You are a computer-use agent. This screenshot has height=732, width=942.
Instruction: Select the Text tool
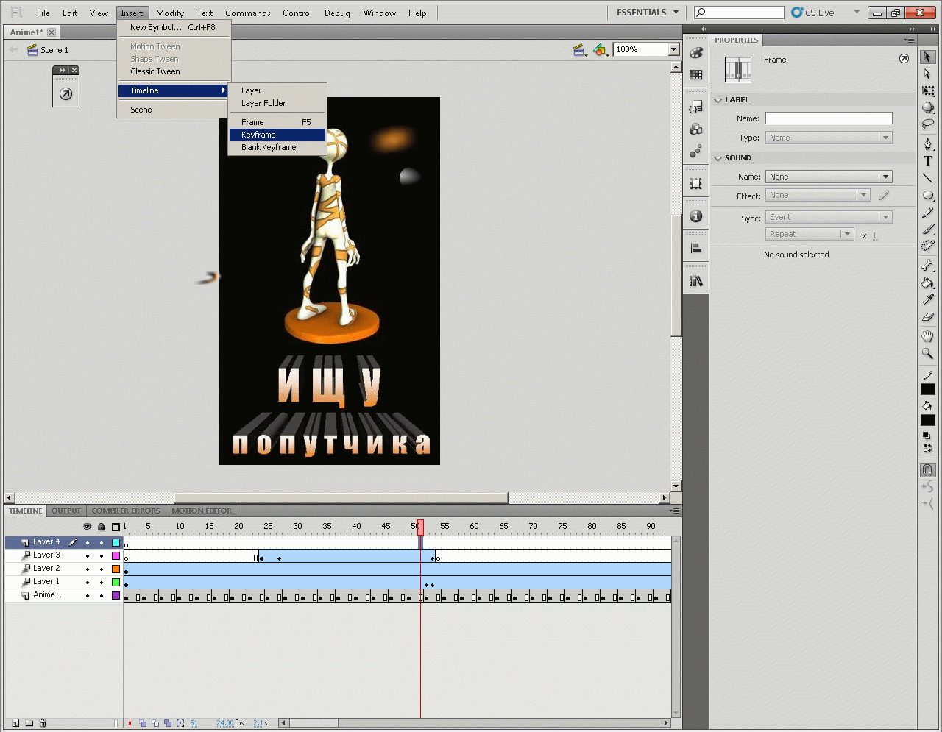[x=927, y=161]
